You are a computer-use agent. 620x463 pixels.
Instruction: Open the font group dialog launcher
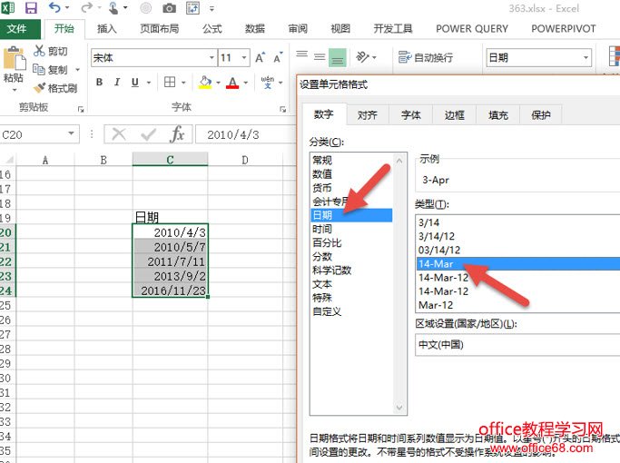coord(282,109)
